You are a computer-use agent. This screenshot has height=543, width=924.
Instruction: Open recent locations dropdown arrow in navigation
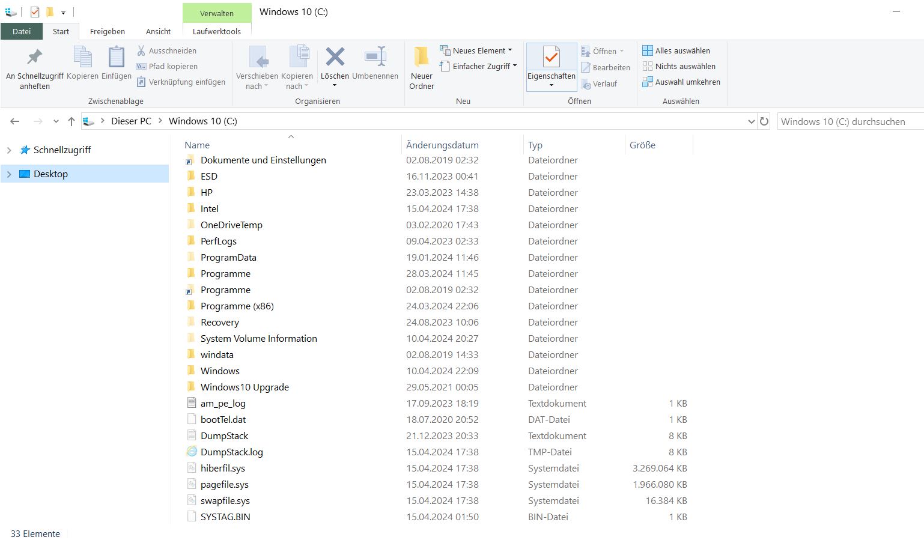56,121
